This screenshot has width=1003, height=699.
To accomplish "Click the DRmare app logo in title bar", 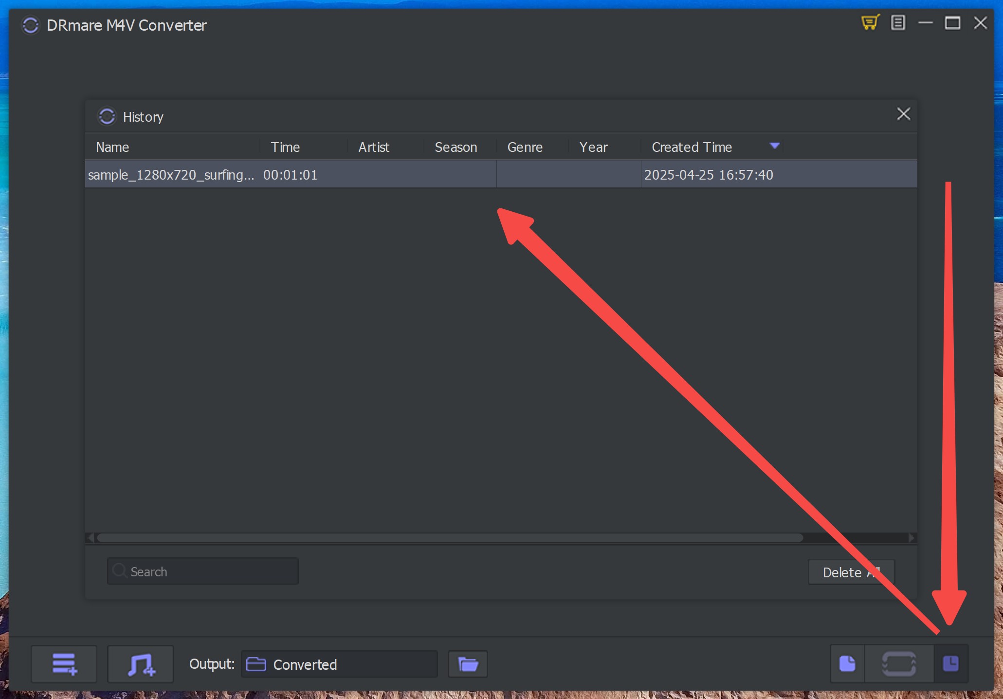I will pyautogui.click(x=30, y=25).
